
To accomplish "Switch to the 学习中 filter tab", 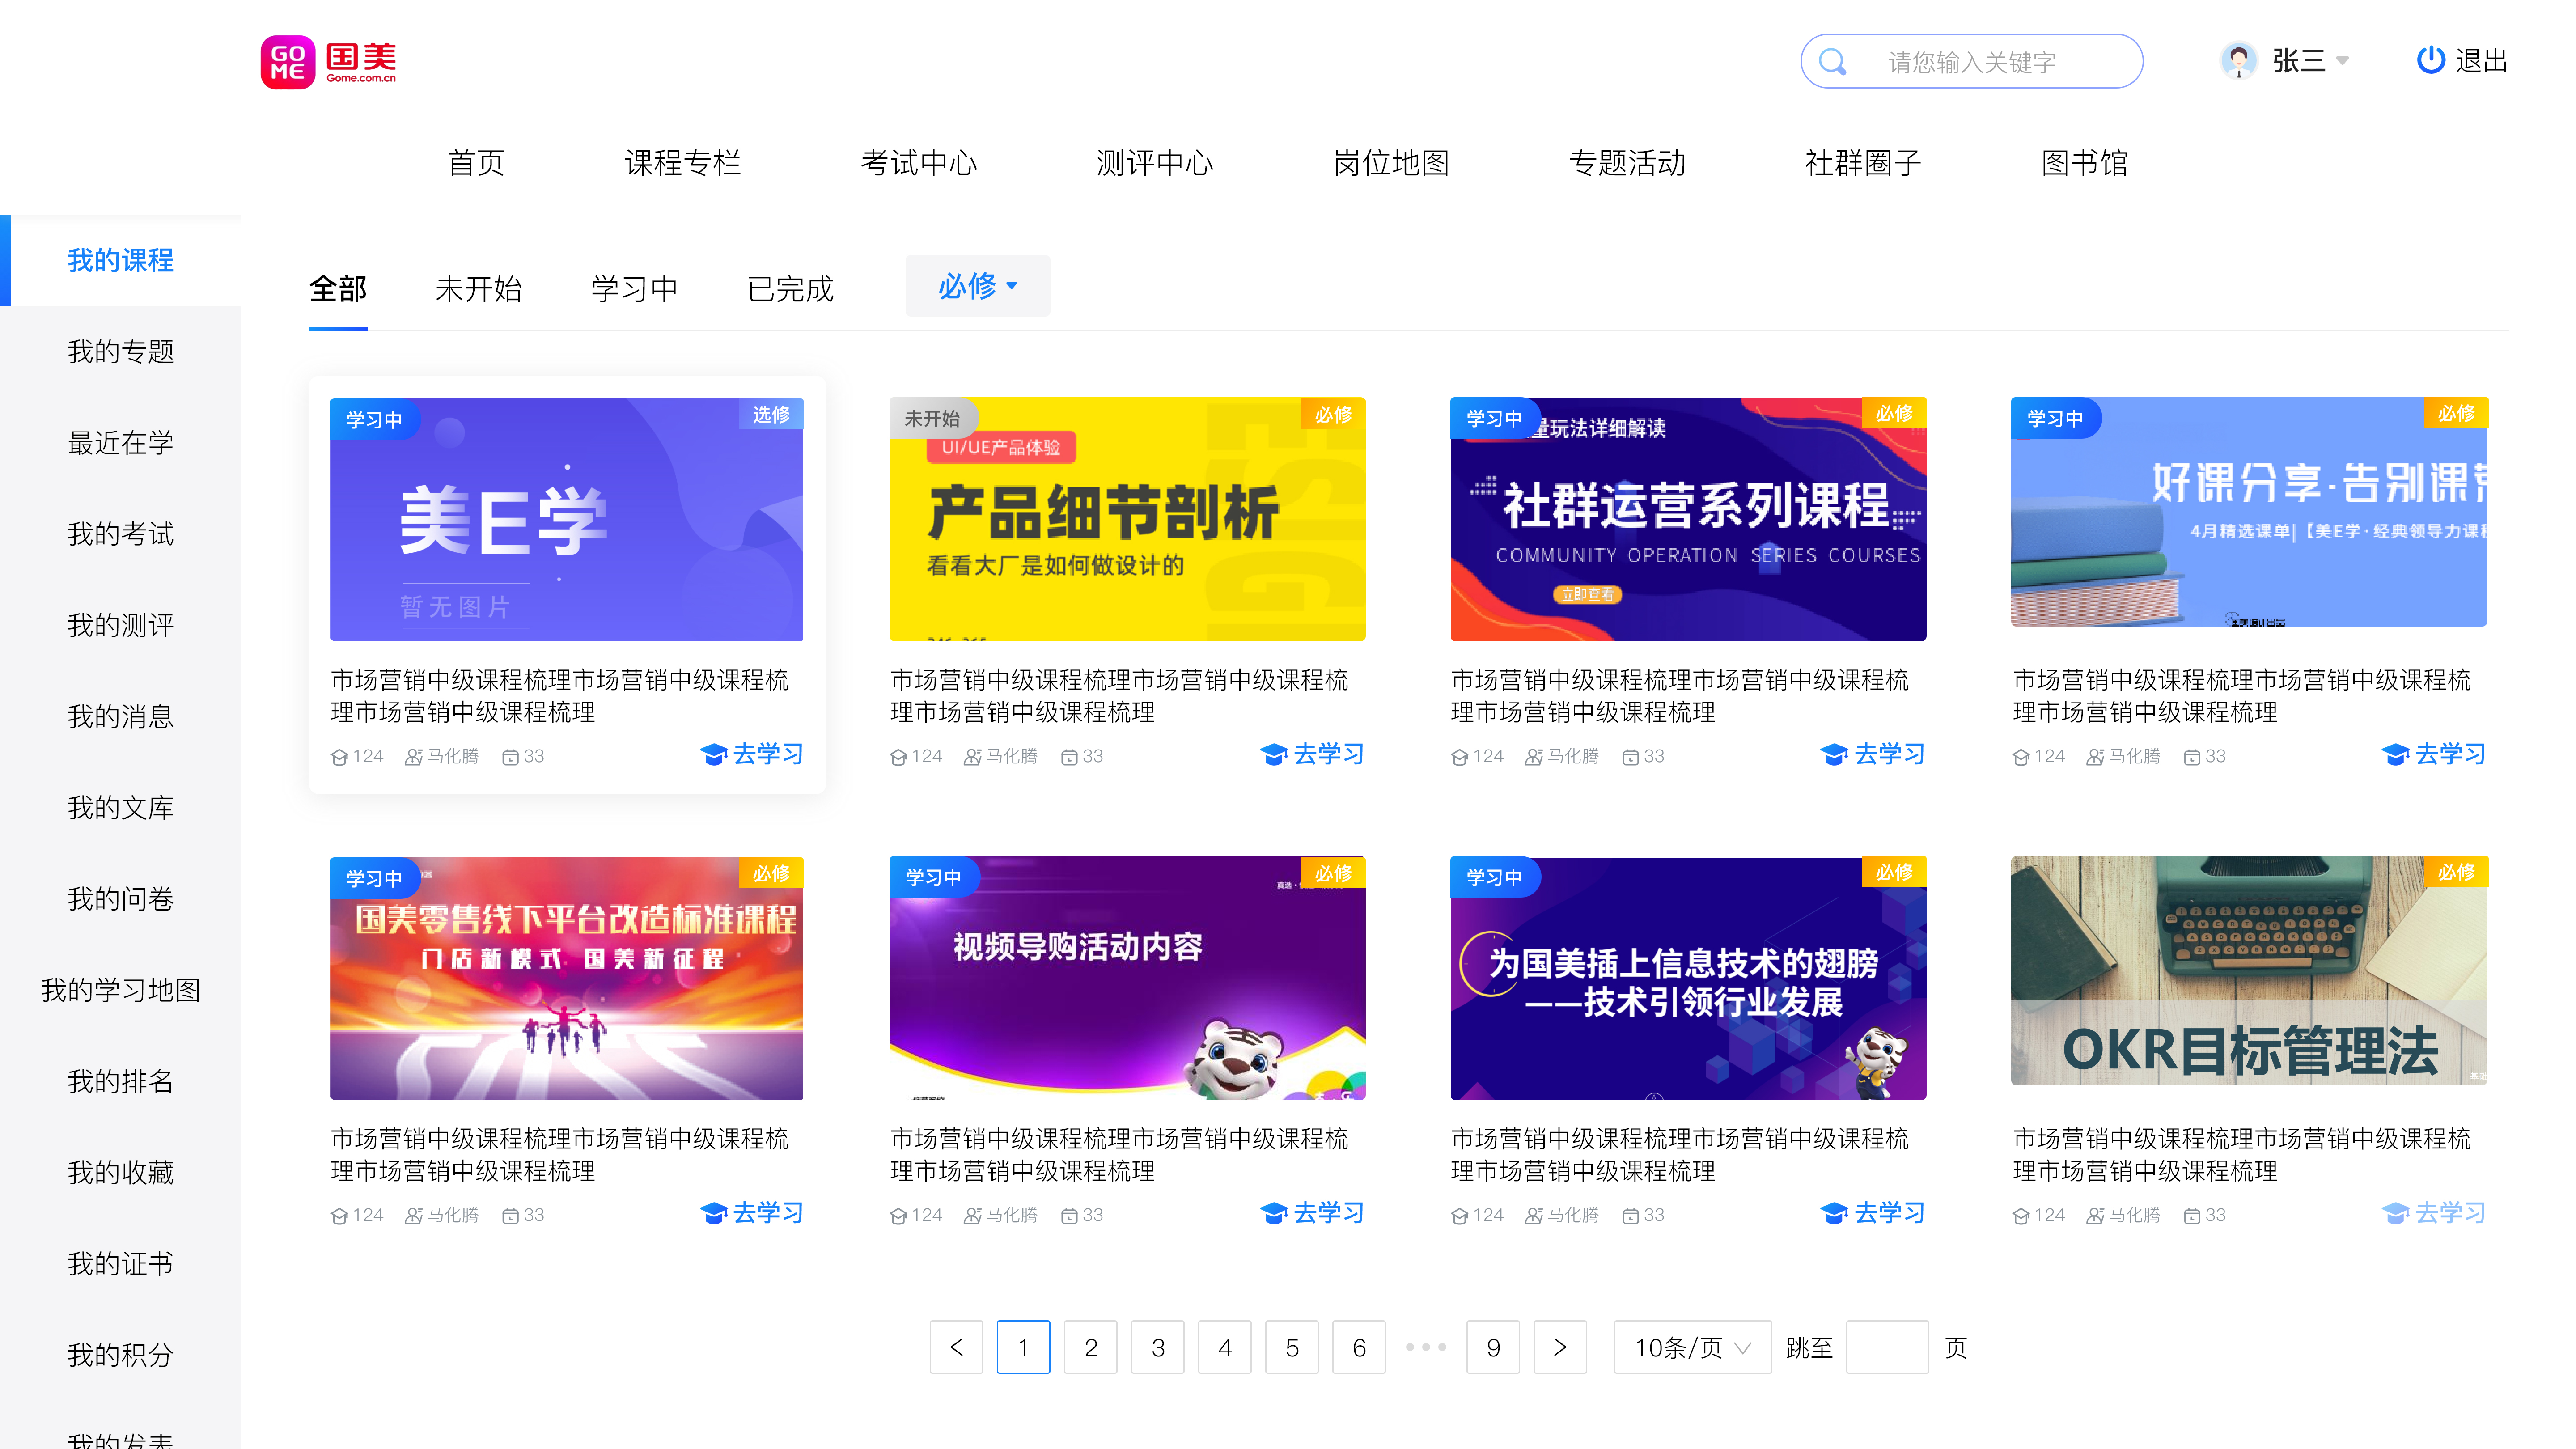I will (635, 289).
